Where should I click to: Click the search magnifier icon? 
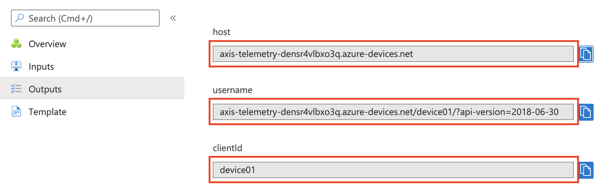pos(20,18)
